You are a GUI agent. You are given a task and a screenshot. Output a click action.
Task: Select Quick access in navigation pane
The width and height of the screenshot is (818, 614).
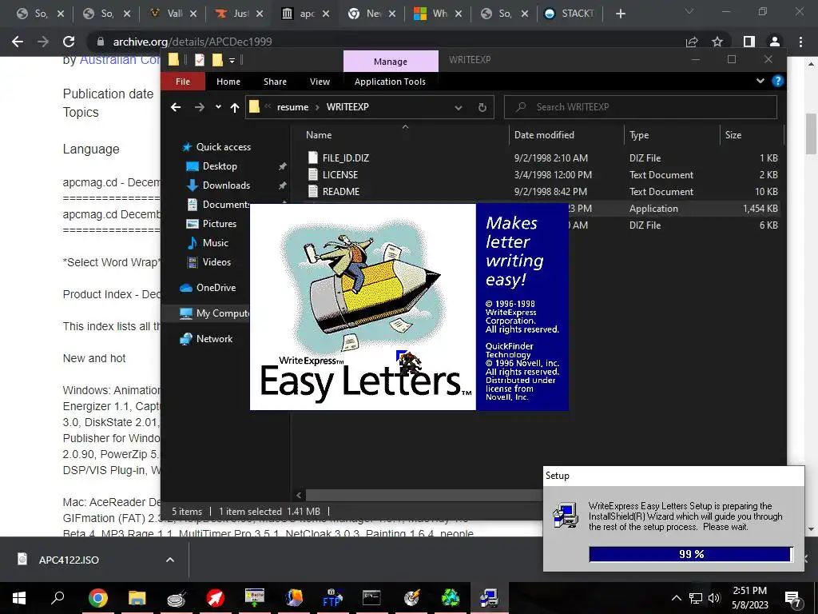pos(224,147)
